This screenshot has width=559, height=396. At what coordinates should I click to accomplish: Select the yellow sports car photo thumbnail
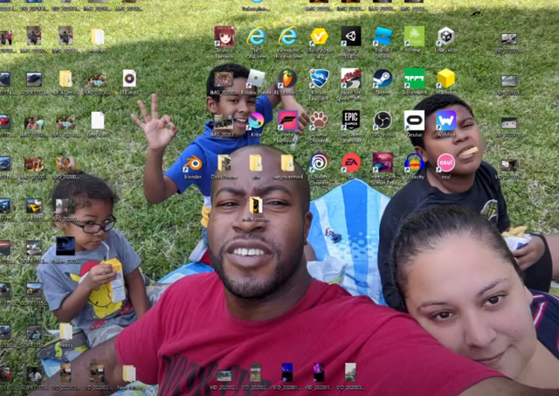tap(34, 205)
